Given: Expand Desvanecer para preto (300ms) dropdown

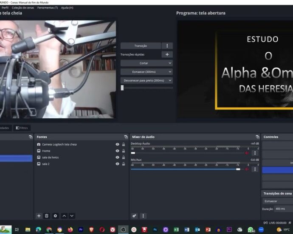Looking at the screenshot, I should (x=146, y=80).
